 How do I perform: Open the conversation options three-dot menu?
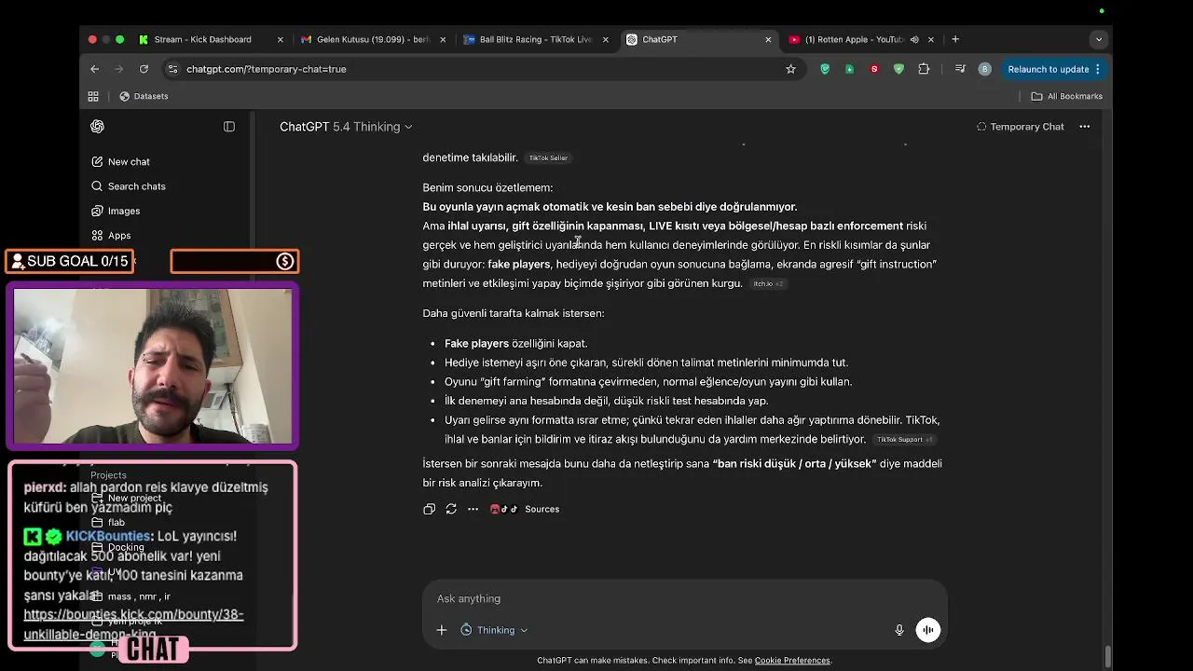pyautogui.click(x=1085, y=127)
